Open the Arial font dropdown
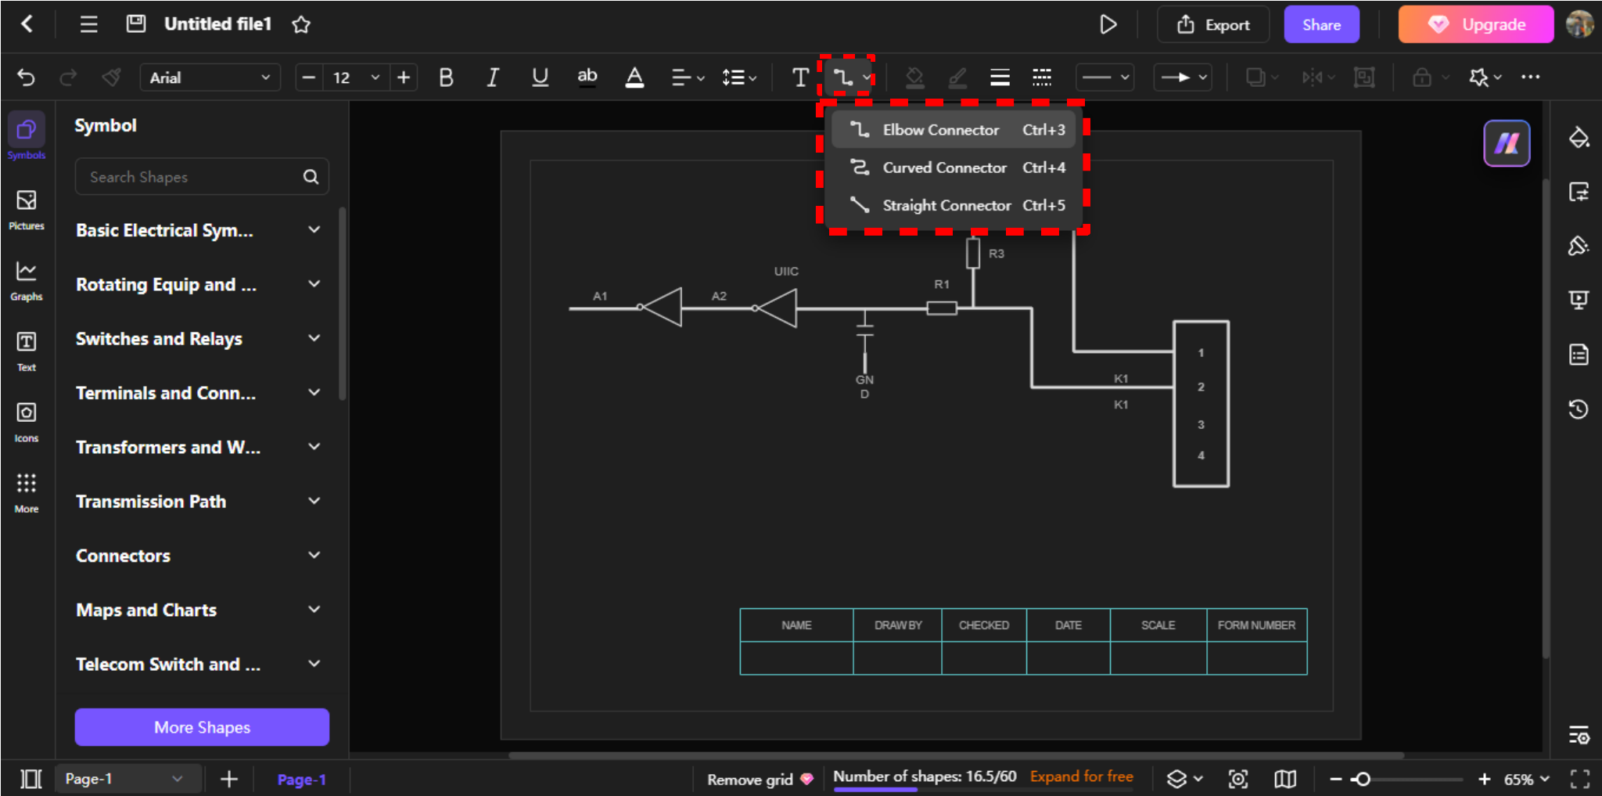This screenshot has height=796, width=1602. (210, 77)
